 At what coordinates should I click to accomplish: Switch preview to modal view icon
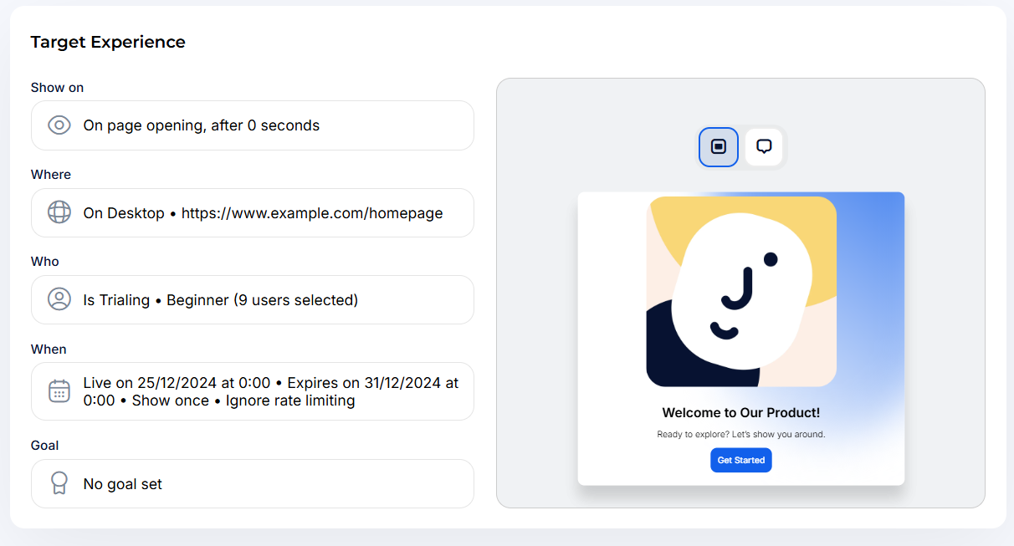718,147
